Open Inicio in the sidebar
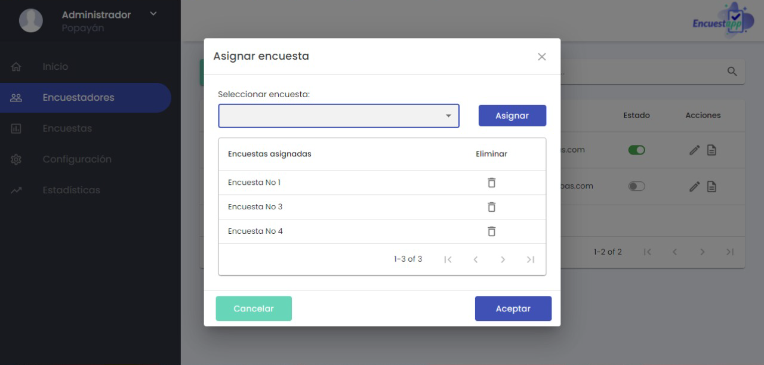This screenshot has height=365, width=764. (55, 67)
